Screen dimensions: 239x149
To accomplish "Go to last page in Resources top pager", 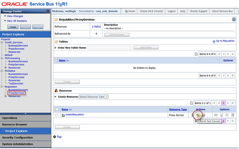I will coord(233,103).
